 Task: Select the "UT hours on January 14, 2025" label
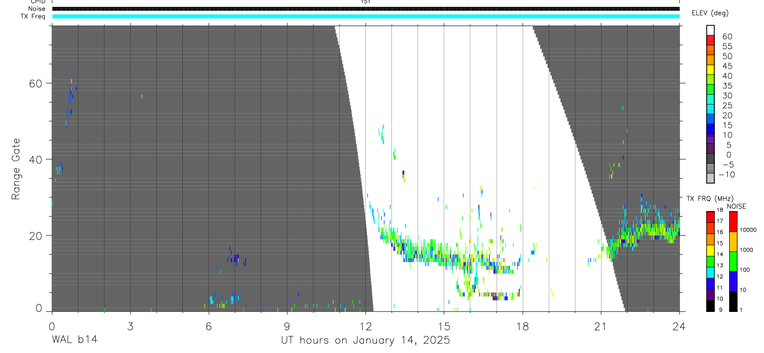click(x=365, y=341)
